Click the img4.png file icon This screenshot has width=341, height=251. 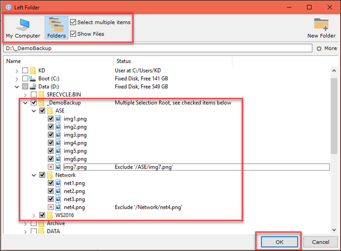pyautogui.click(x=58, y=143)
